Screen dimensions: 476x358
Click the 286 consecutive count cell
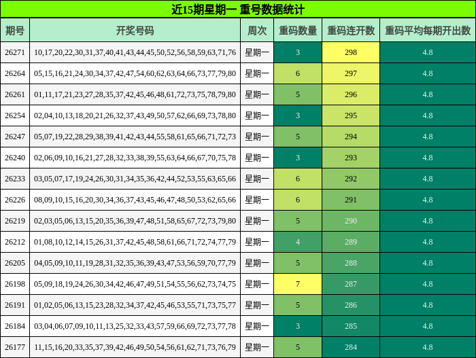coord(351,305)
